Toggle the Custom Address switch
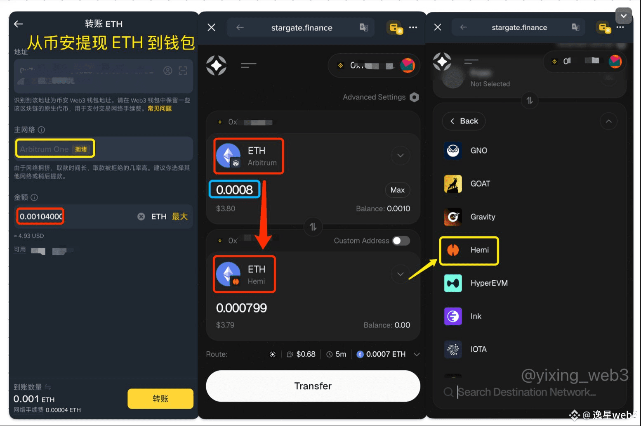This screenshot has height=426, width=641. pyautogui.click(x=401, y=241)
